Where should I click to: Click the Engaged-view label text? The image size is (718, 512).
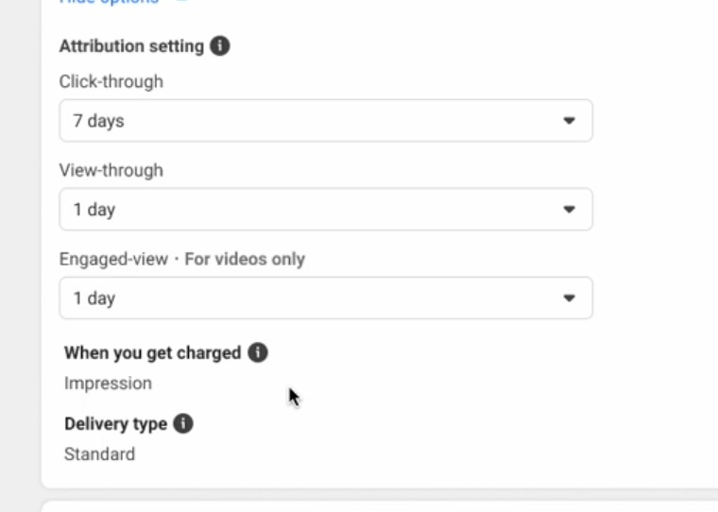[x=113, y=259]
